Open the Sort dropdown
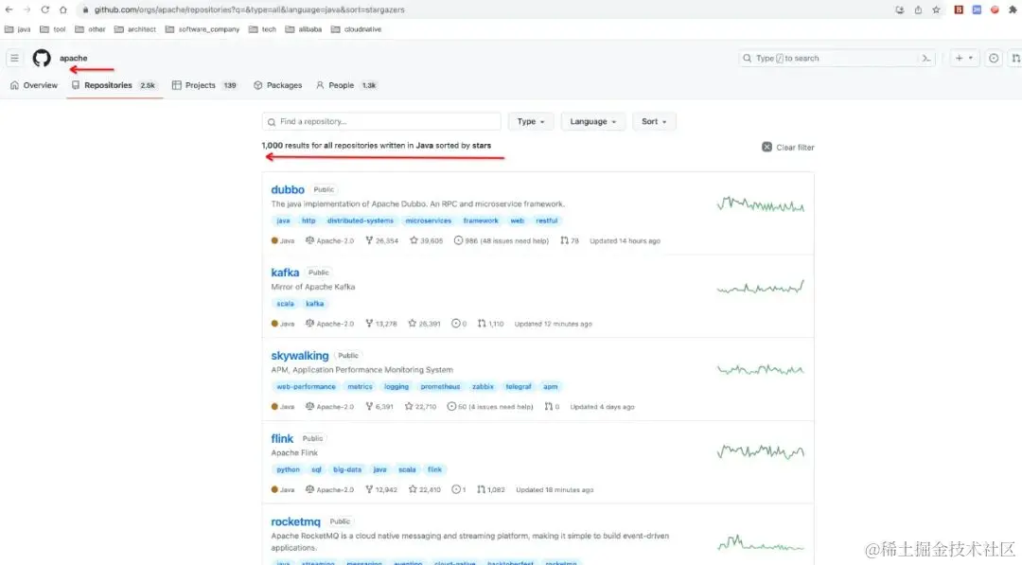The width and height of the screenshot is (1022, 565). pyautogui.click(x=654, y=121)
